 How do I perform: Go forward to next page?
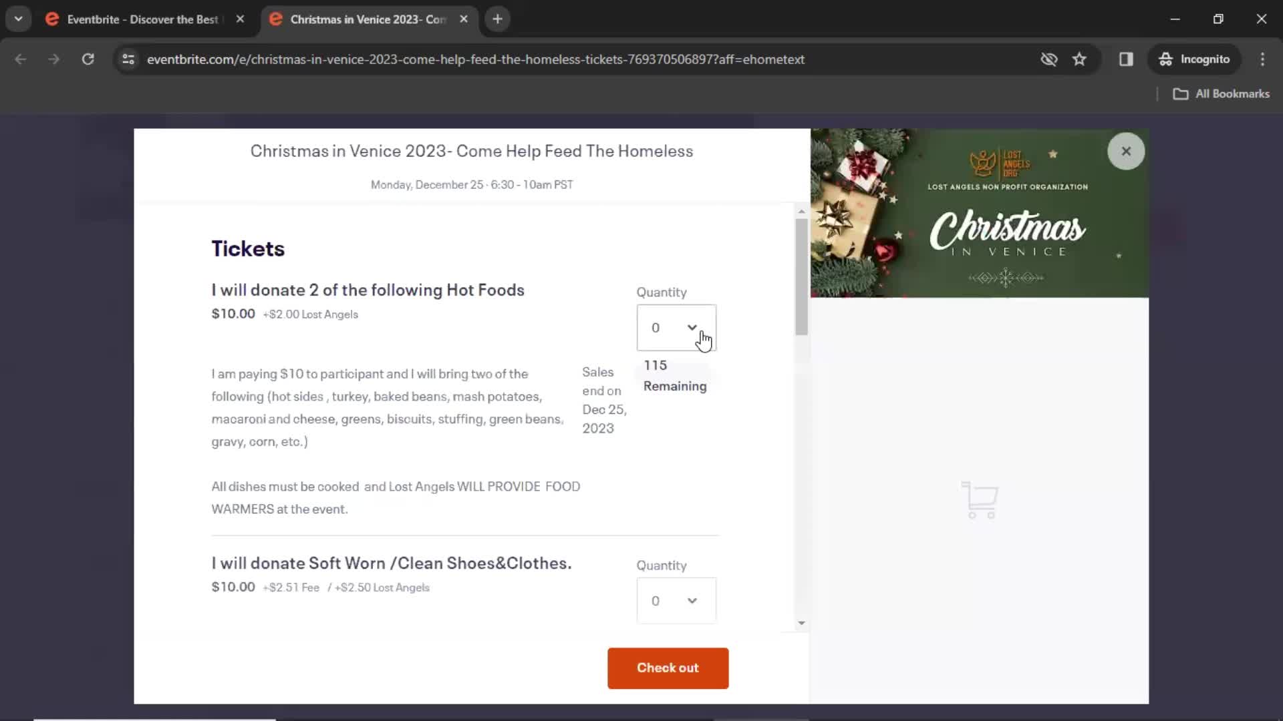53,59
